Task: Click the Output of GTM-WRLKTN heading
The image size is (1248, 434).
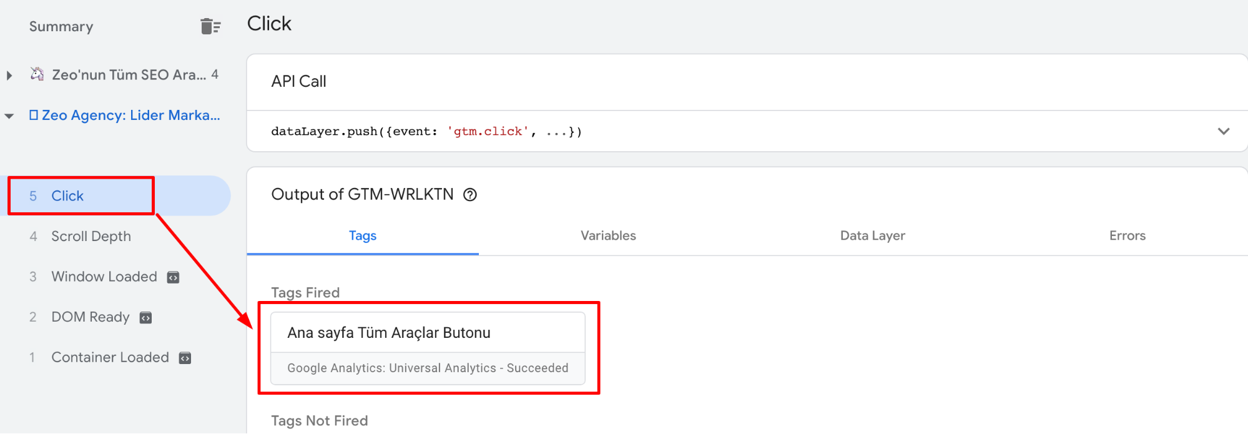Action: coord(362,194)
